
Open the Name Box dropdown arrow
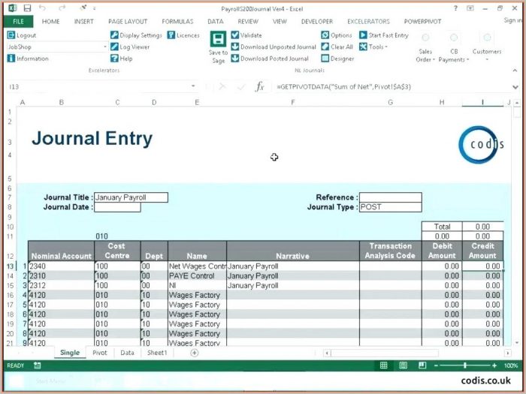pyautogui.click(x=193, y=87)
